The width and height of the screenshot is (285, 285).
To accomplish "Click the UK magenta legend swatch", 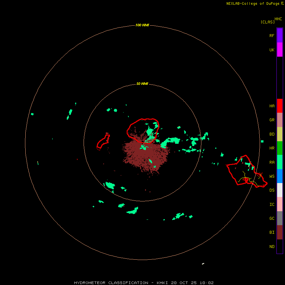I will [x=280, y=49].
